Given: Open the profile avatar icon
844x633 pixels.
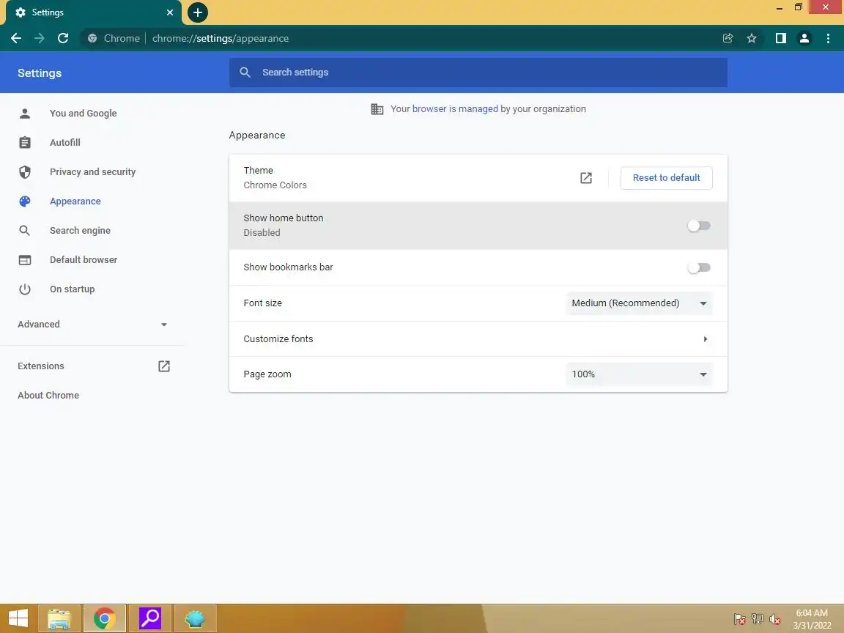Looking at the screenshot, I should pos(804,38).
